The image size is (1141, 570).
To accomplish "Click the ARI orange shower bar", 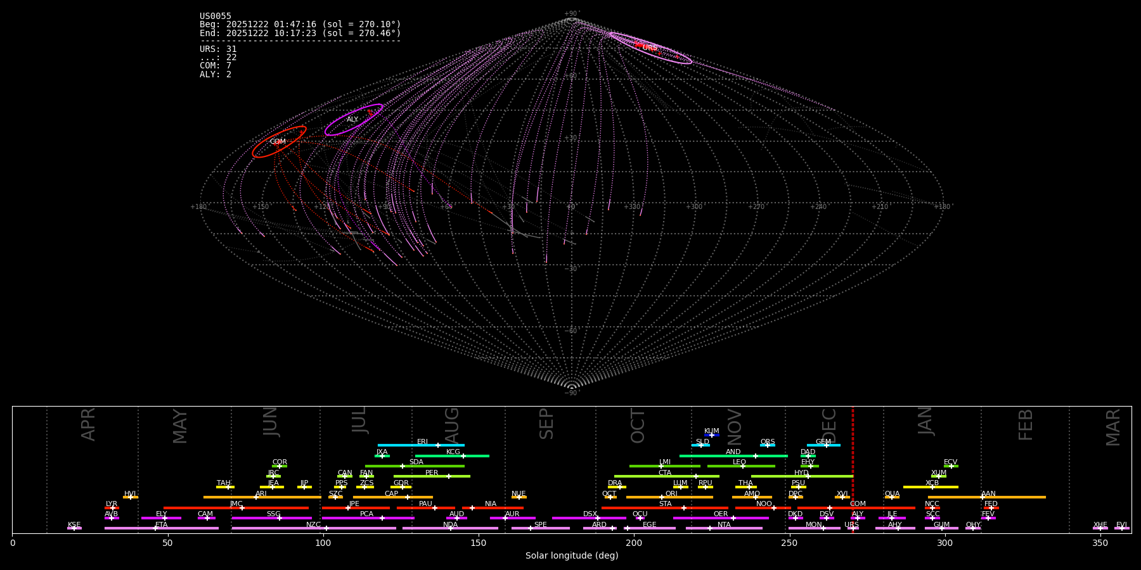I will click(x=262, y=497).
